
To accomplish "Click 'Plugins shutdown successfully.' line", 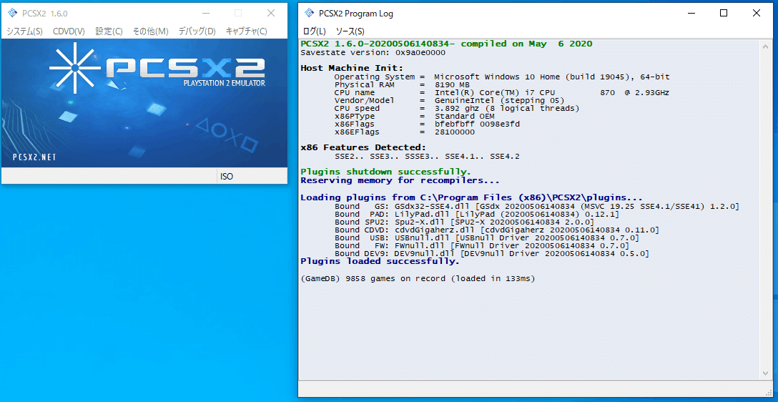I will (385, 172).
